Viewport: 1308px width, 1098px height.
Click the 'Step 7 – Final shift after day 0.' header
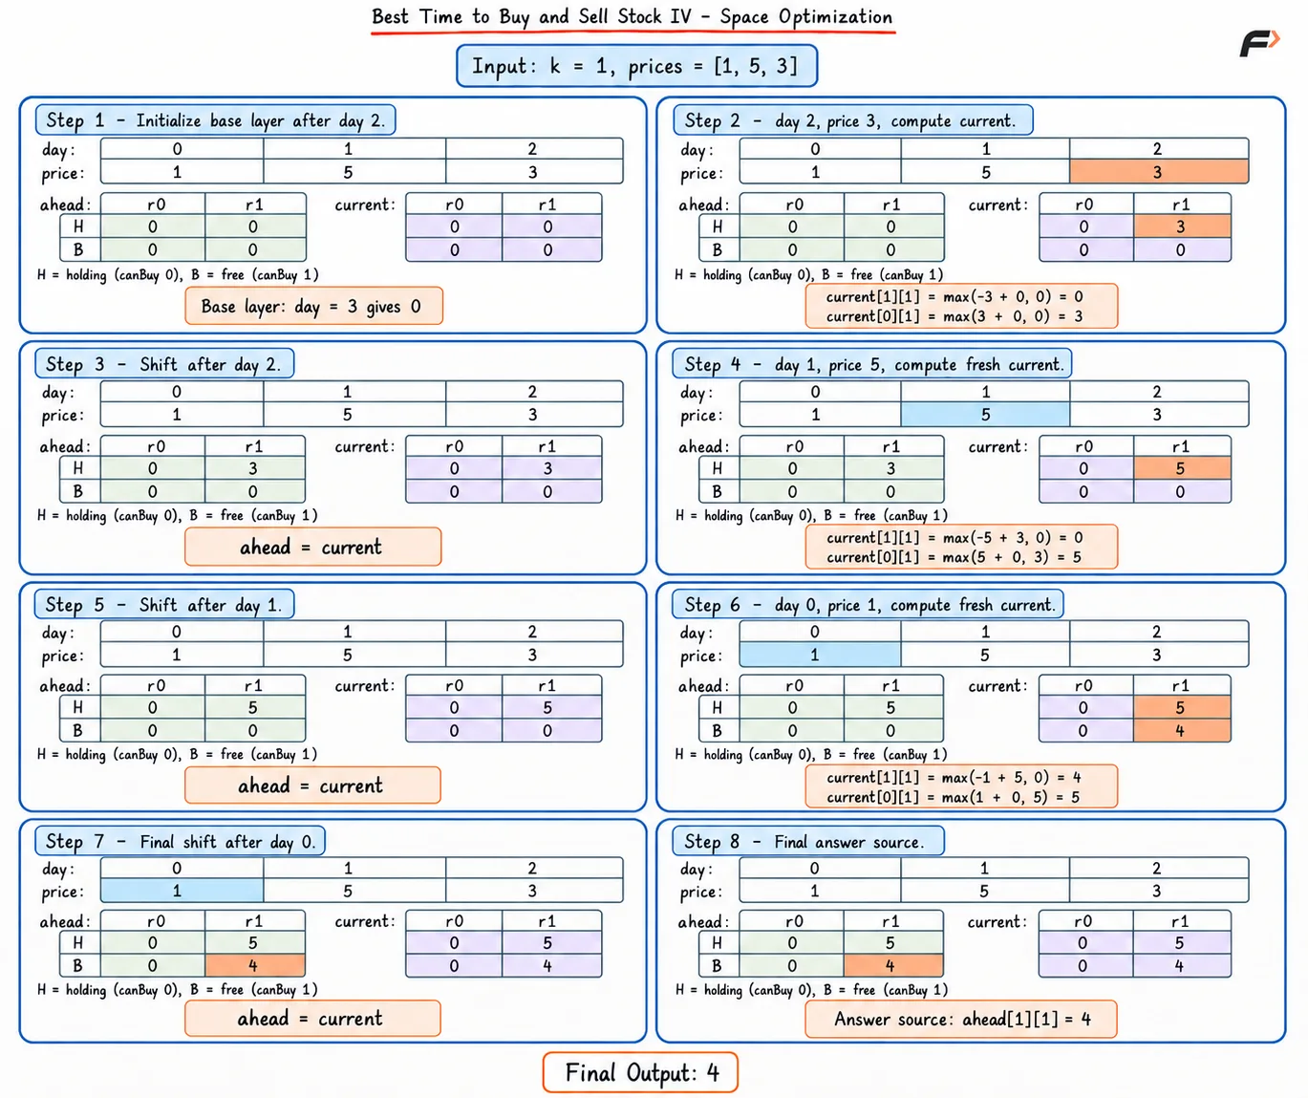click(181, 842)
